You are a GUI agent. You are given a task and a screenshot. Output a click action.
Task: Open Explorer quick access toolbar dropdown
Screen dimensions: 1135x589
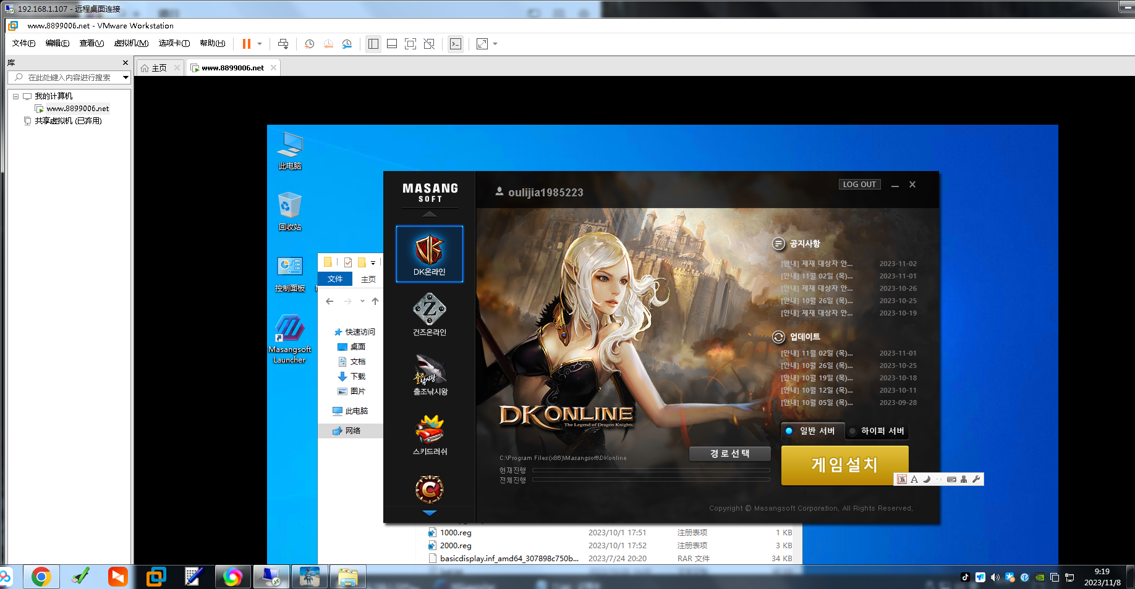(373, 263)
